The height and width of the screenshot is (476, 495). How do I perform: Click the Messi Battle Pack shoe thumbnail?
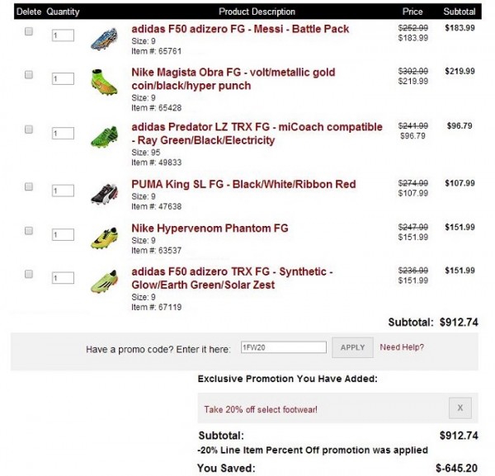coord(105,38)
